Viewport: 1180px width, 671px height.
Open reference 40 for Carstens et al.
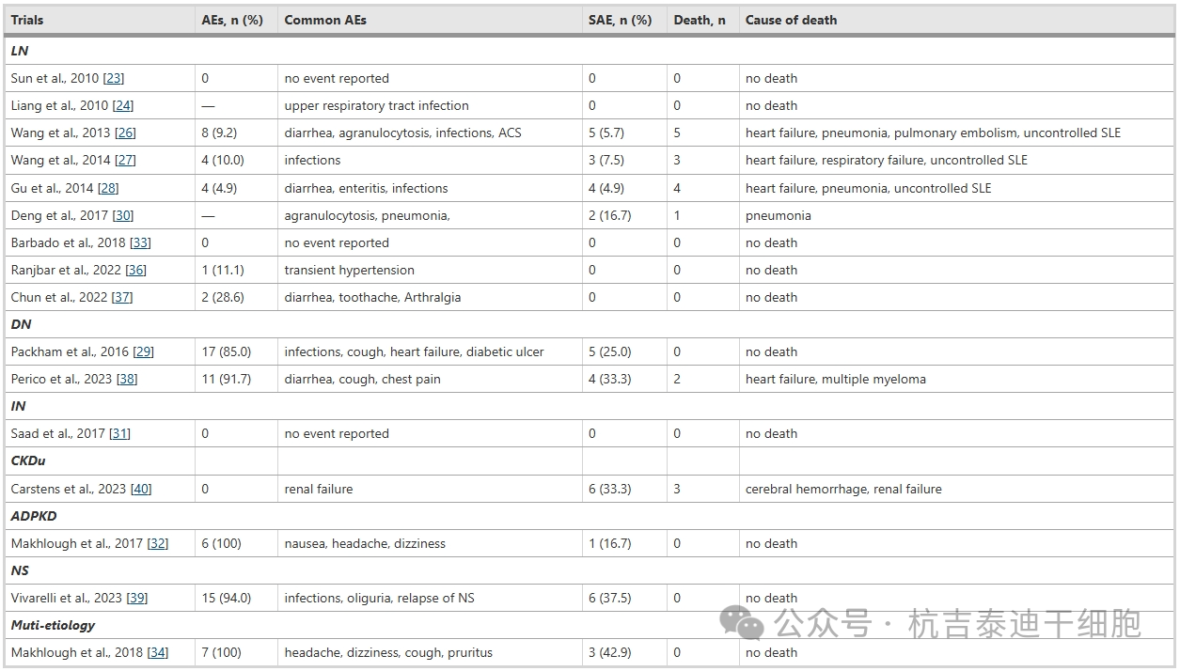click(x=140, y=489)
